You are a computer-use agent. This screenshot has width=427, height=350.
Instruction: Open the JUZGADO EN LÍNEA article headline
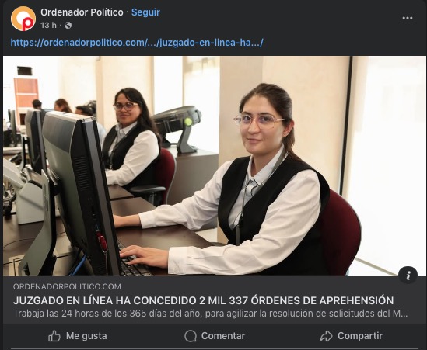pos(203,300)
